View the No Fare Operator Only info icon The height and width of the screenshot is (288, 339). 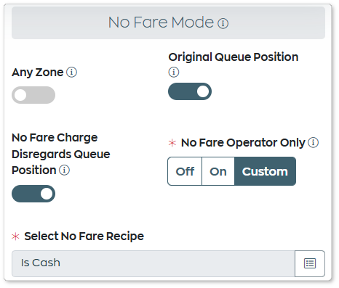coord(313,142)
